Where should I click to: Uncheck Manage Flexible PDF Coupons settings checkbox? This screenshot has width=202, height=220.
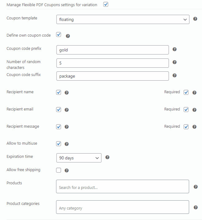[x=106, y=5]
